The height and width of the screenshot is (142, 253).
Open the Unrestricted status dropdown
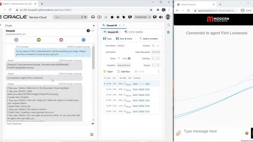click(143, 17)
